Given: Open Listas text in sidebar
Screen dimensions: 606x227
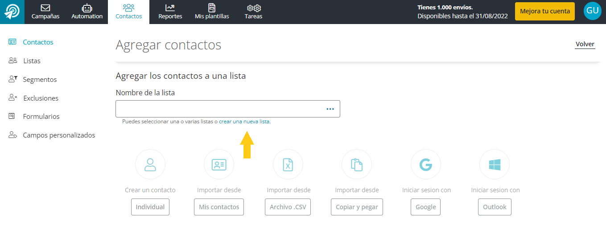Looking at the screenshot, I should coord(32,61).
